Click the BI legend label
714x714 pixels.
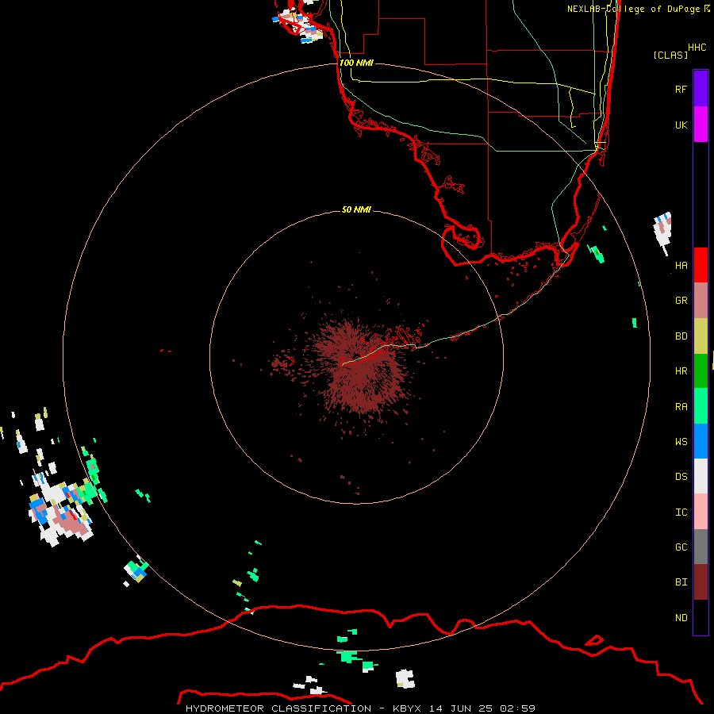click(x=681, y=582)
